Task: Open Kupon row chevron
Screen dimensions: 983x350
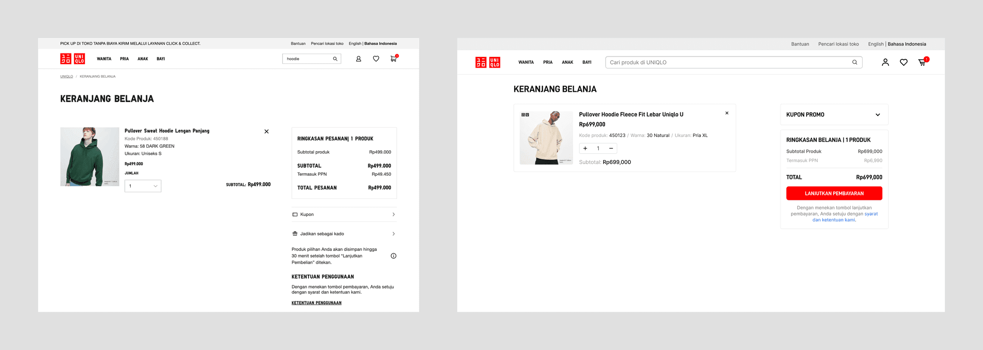Action: pyautogui.click(x=394, y=215)
